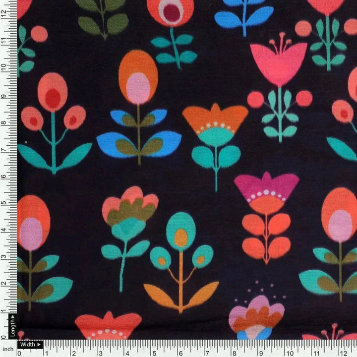Click the 7 mark on the length ruler
Viewport: 357px width, 357px height.
point(4,149)
